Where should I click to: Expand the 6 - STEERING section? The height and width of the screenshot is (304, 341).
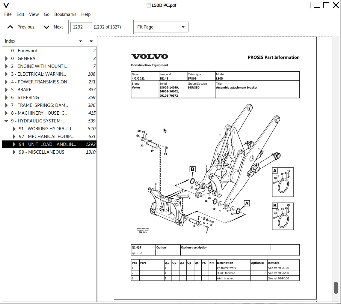coord(6,97)
